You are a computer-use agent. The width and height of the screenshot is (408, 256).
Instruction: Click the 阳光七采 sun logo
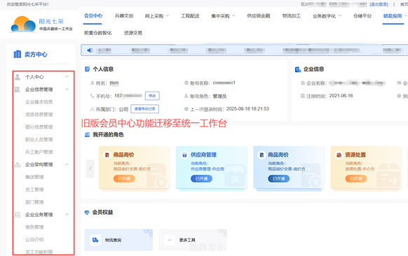click(23, 24)
